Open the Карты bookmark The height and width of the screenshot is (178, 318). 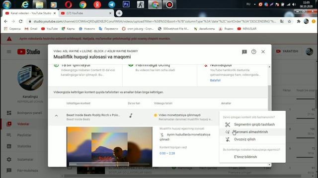68,29
